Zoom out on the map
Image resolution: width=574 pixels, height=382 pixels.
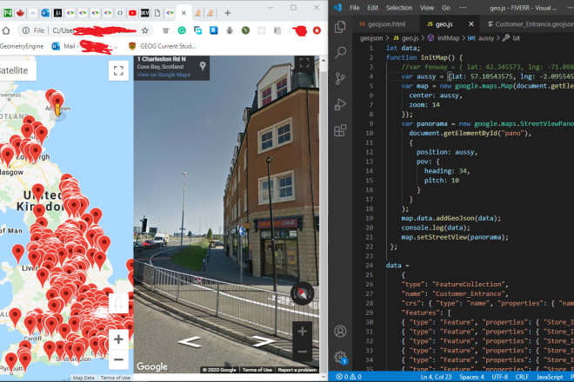coord(118,359)
